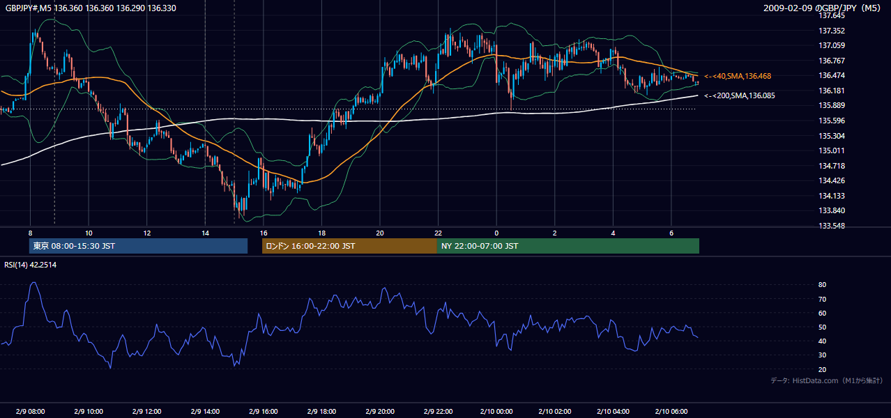Click price axis value 133.840
This screenshot has height=418, width=891.
pos(832,210)
